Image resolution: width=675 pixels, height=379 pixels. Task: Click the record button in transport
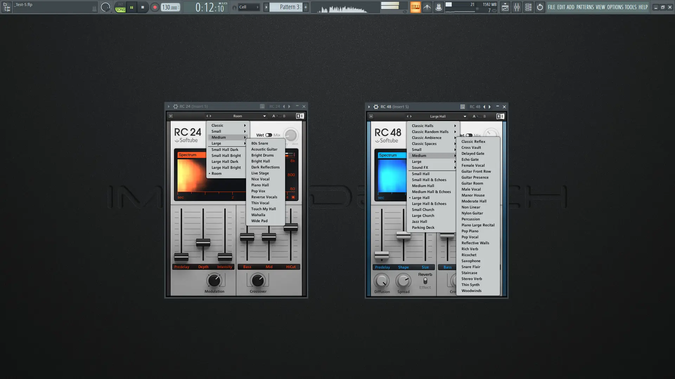pyautogui.click(x=155, y=7)
